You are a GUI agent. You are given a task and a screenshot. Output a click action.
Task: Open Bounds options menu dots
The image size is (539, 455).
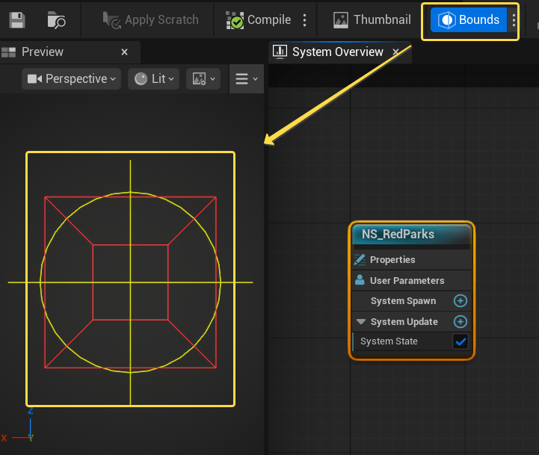pos(514,20)
